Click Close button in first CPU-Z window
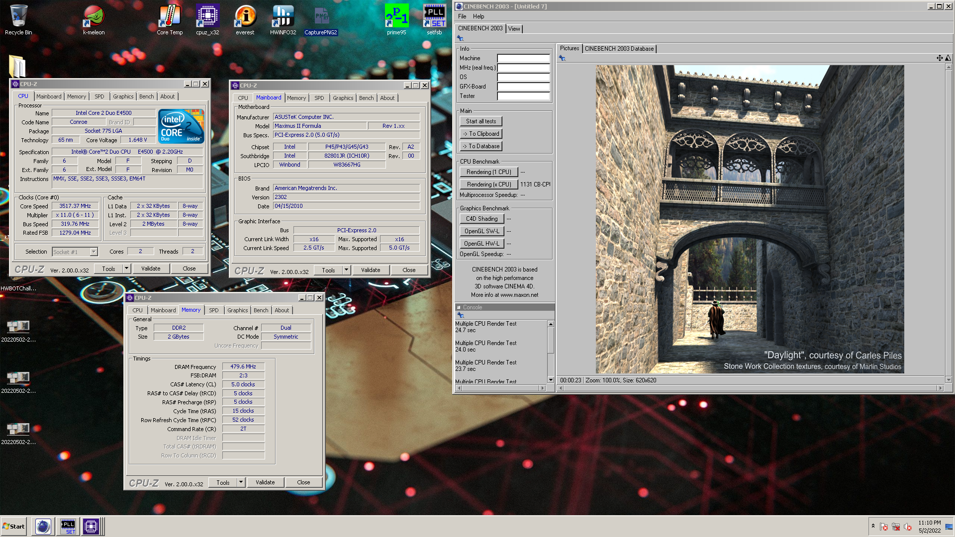The image size is (955, 537). 189,268
